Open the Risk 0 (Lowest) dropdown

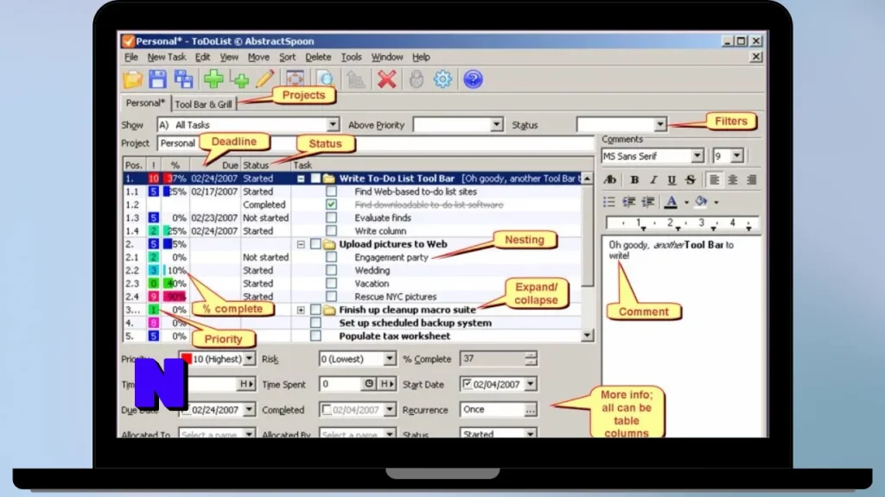coord(389,359)
